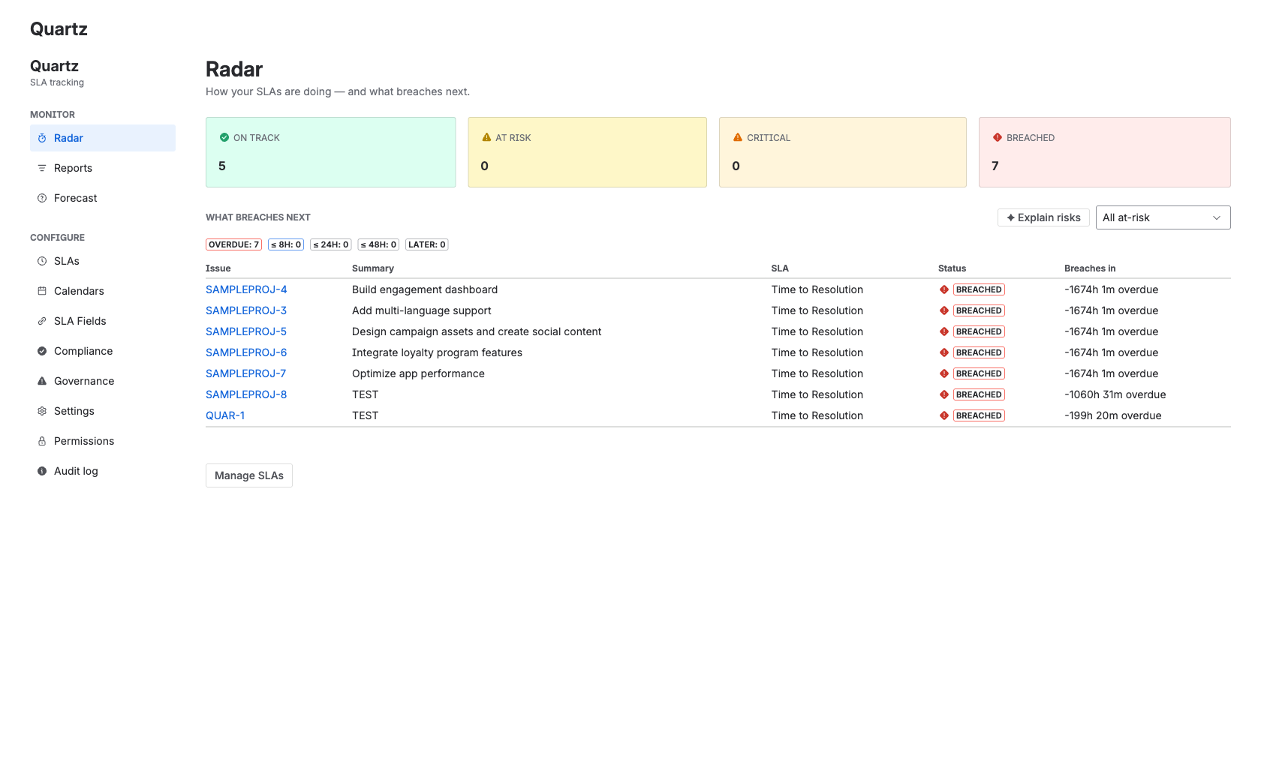
Task: Go to Reports page
Action: [x=103, y=168]
